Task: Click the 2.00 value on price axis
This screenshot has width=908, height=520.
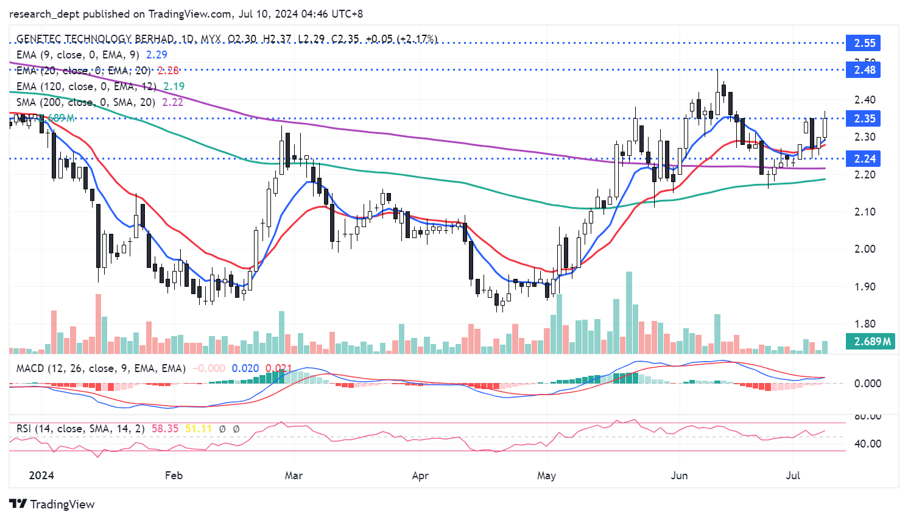Action: click(x=864, y=249)
